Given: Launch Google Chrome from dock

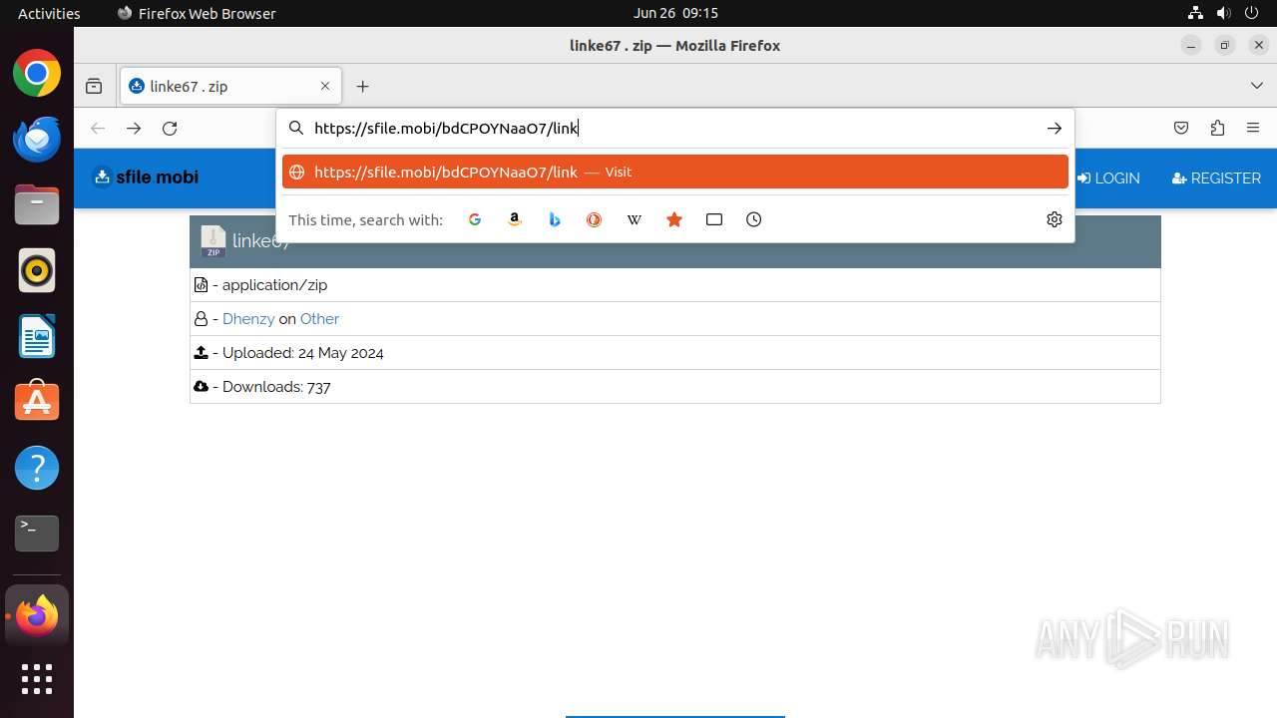Looking at the screenshot, I should pyautogui.click(x=37, y=73).
